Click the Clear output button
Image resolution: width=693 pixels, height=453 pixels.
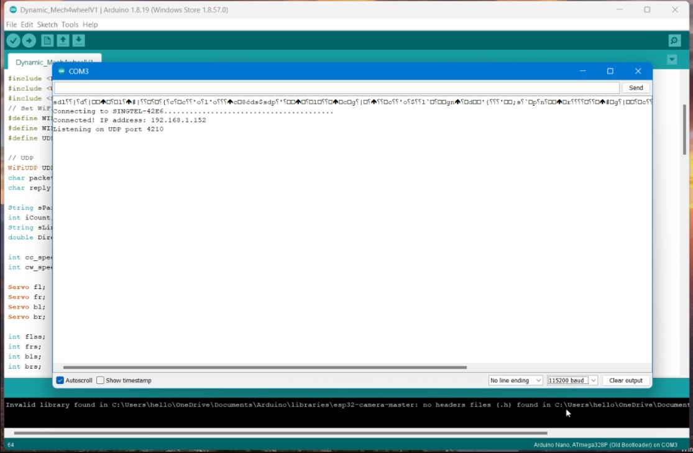click(625, 380)
